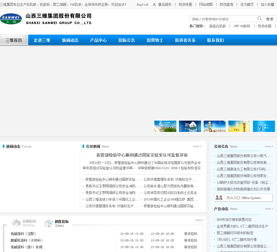Screen dimensions: 277x252
Task: Open the 走进三维 navigation menu
Action: tap(42, 40)
